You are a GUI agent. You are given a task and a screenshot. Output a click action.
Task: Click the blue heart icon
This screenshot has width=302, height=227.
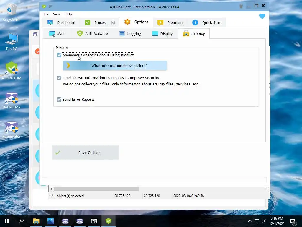(262, 16)
